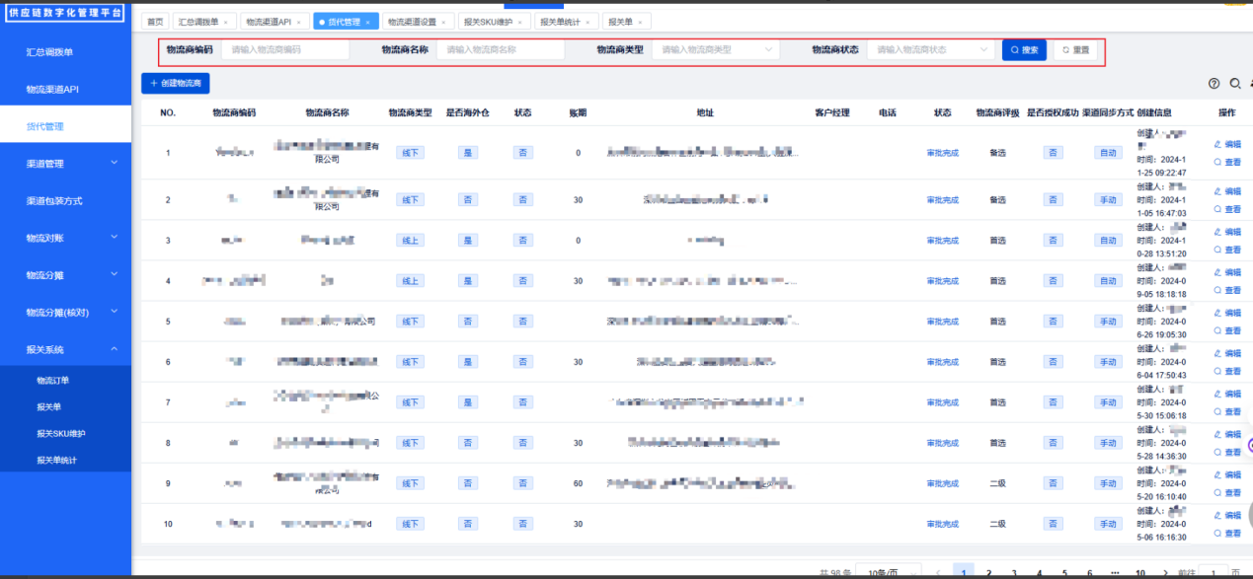This screenshot has width=1253, height=579.
Task: Open the 物流商状态 dropdown
Action: click(x=930, y=49)
